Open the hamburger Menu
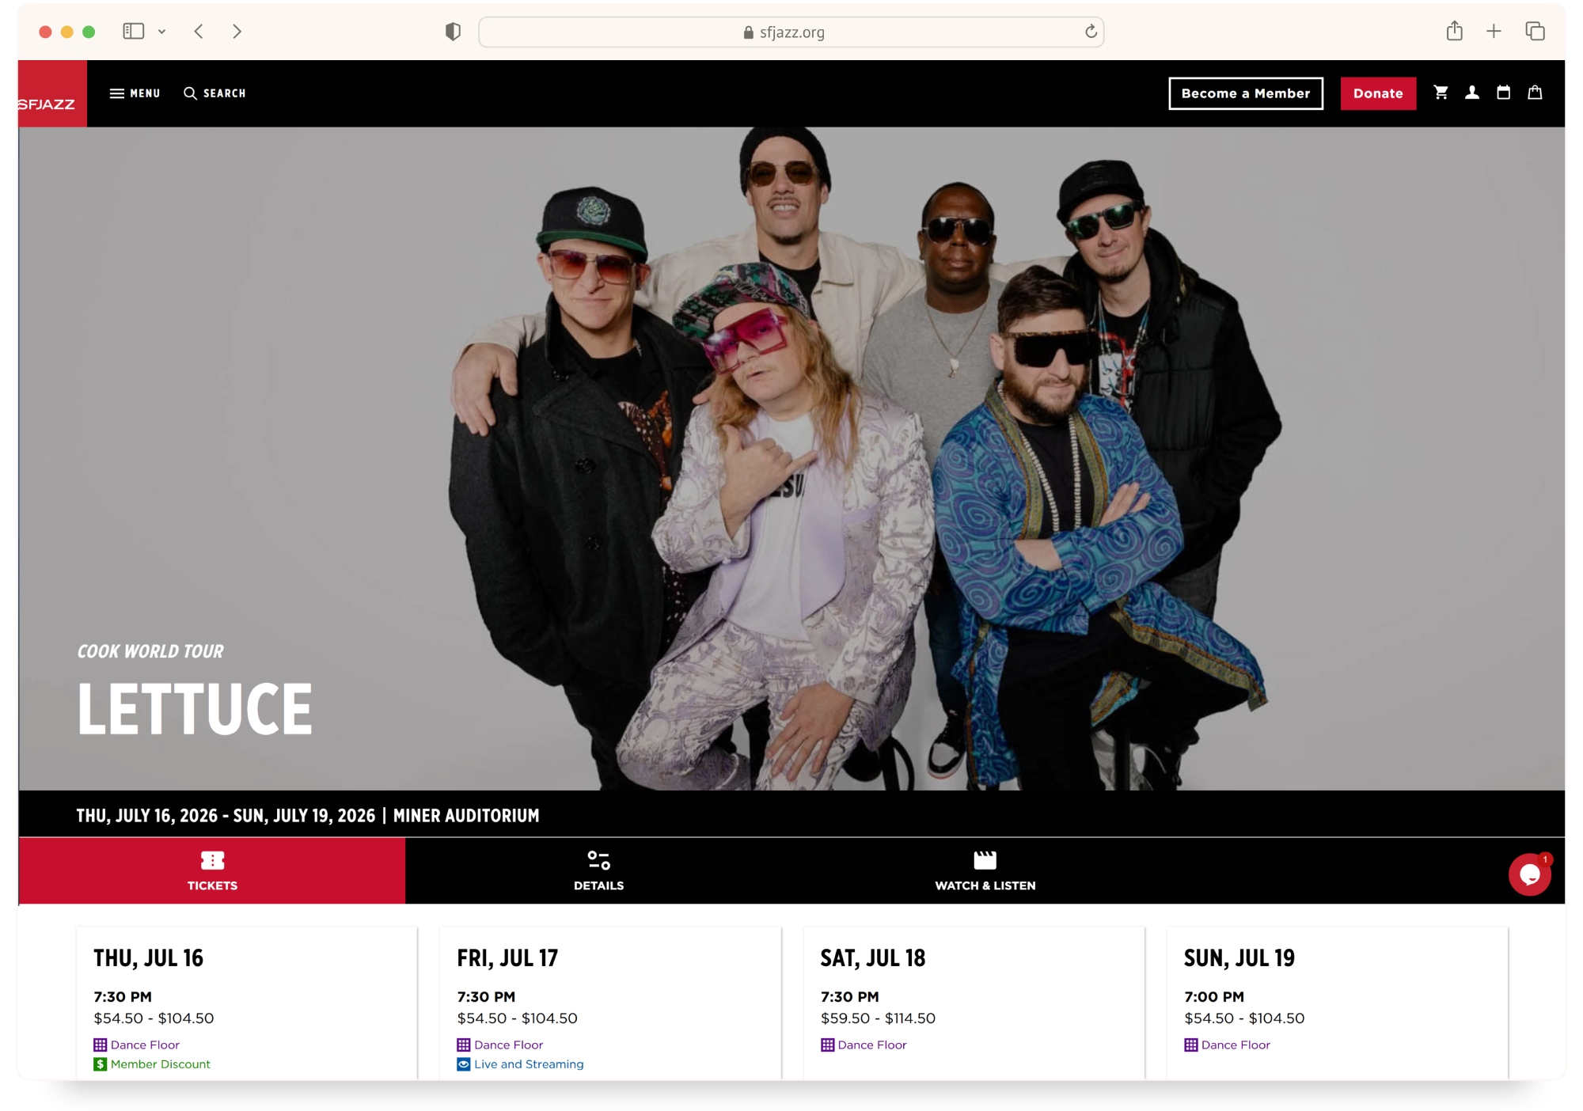This screenshot has height=1111, width=1583. (135, 93)
